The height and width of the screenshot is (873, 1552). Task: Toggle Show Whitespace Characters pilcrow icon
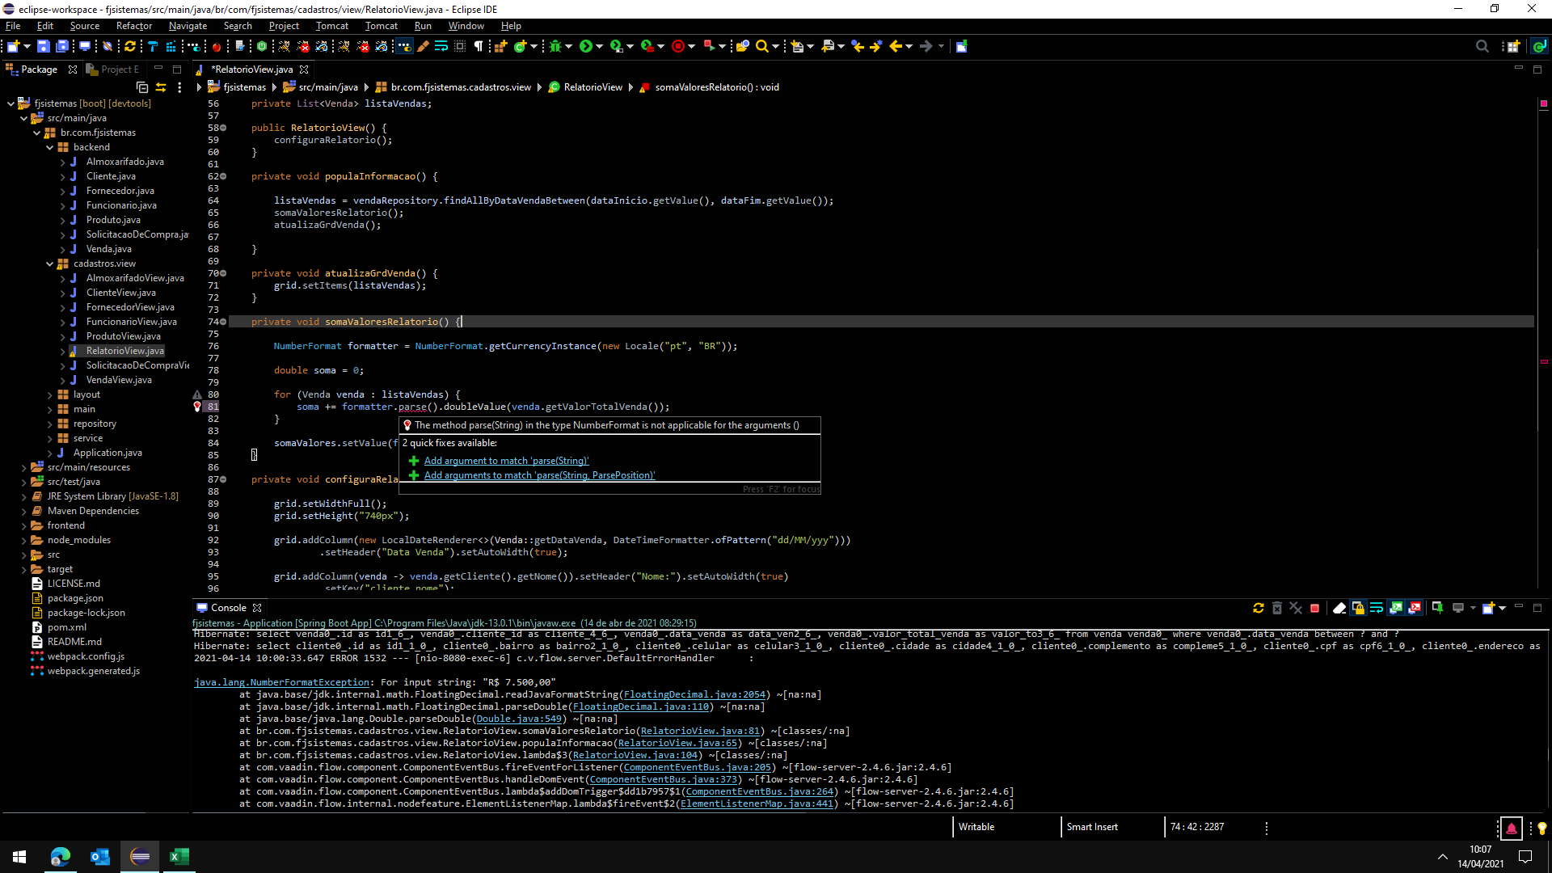click(x=479, y=46)
